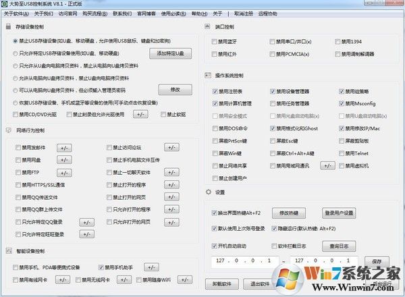
Task: Uncheck the 禁用注册表 checkbox
Action: (x=215, y=91)
